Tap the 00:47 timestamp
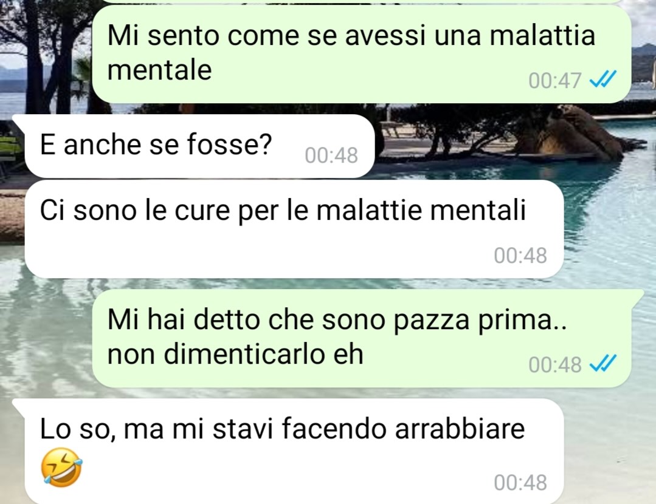 point(554,80)
